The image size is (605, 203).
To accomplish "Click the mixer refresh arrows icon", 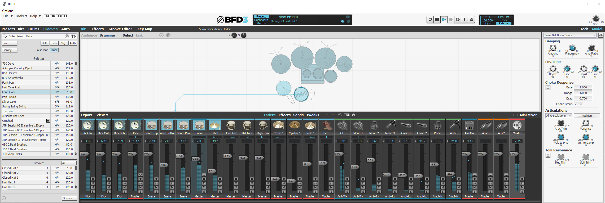I will [340, 115].
